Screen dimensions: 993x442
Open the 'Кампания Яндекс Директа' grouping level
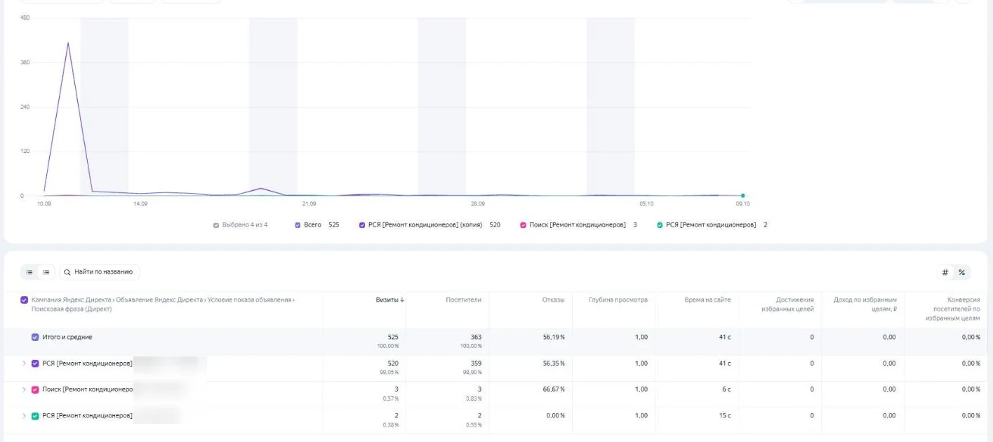(x=71, y=300)
